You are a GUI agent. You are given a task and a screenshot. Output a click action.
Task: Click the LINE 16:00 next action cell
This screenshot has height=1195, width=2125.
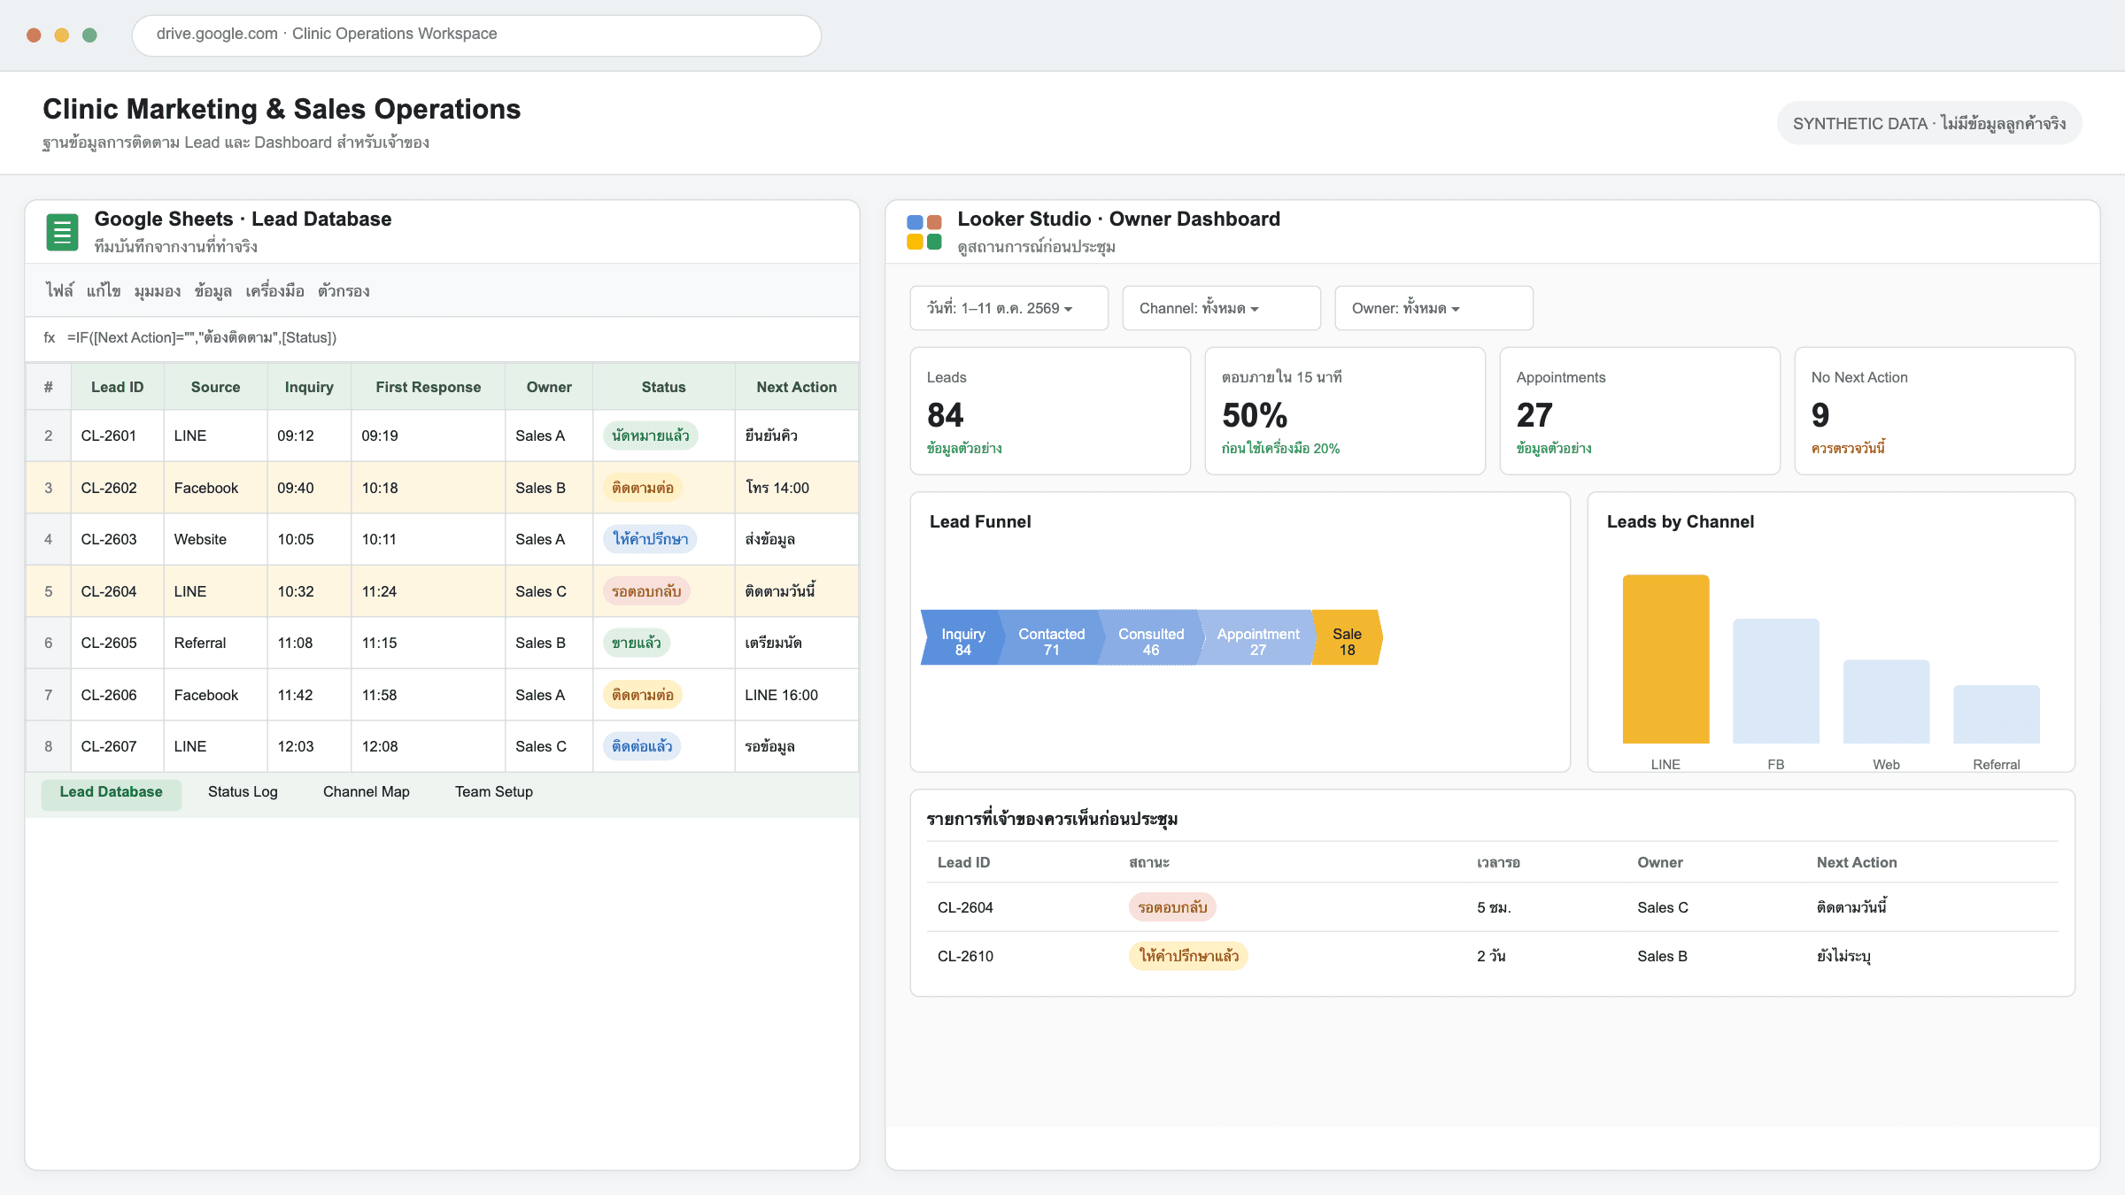click(x=797, y=695)
